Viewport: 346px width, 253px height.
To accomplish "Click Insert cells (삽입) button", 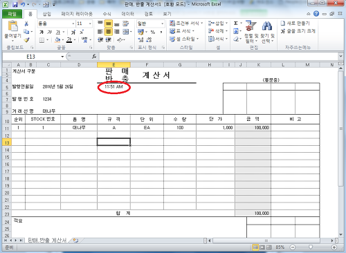I will pos(217,23).
